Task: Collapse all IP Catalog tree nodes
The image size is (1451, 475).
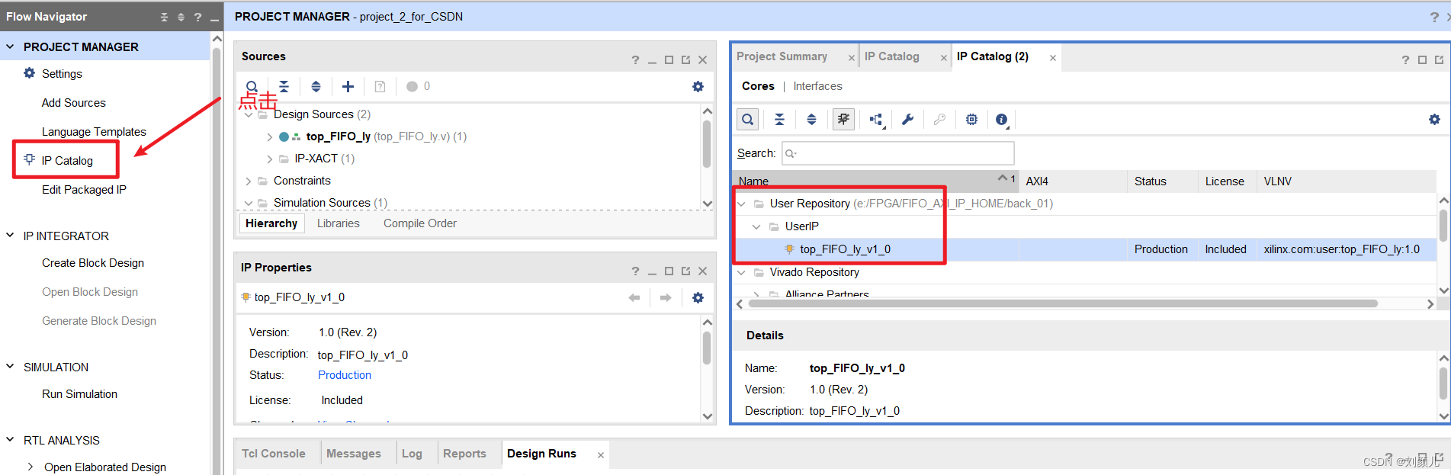Action: coord(779,119)
